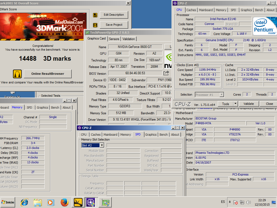Close the 3DMark Overall Score dialog
Image resolution: width=277 pixels, height=208 pixels.
click(x=128, y=3)
